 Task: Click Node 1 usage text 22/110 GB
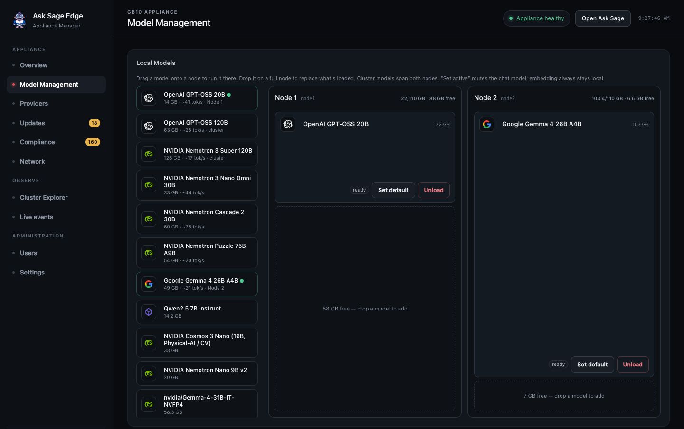tap(428, 99)
